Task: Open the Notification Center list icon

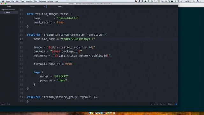Action: coord(201,1)
